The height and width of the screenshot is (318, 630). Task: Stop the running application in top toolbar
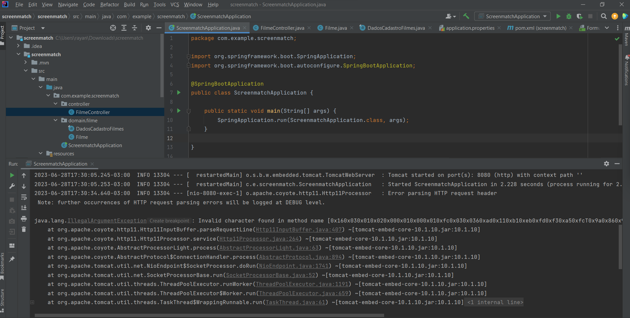pos(590,16)
